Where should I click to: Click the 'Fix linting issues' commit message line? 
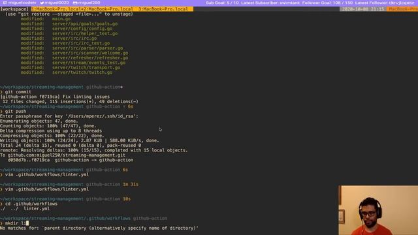(55, 97)
